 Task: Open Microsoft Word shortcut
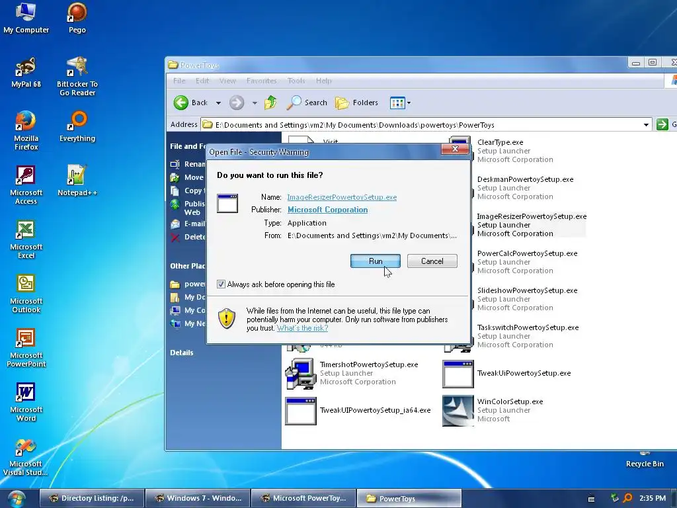[26, 402]
